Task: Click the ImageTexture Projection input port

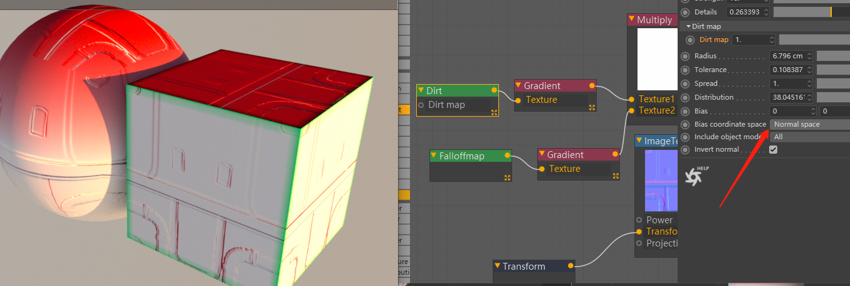Action: (x=639, y=243)
